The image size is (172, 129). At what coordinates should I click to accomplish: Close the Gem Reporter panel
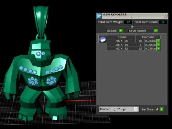166,15
